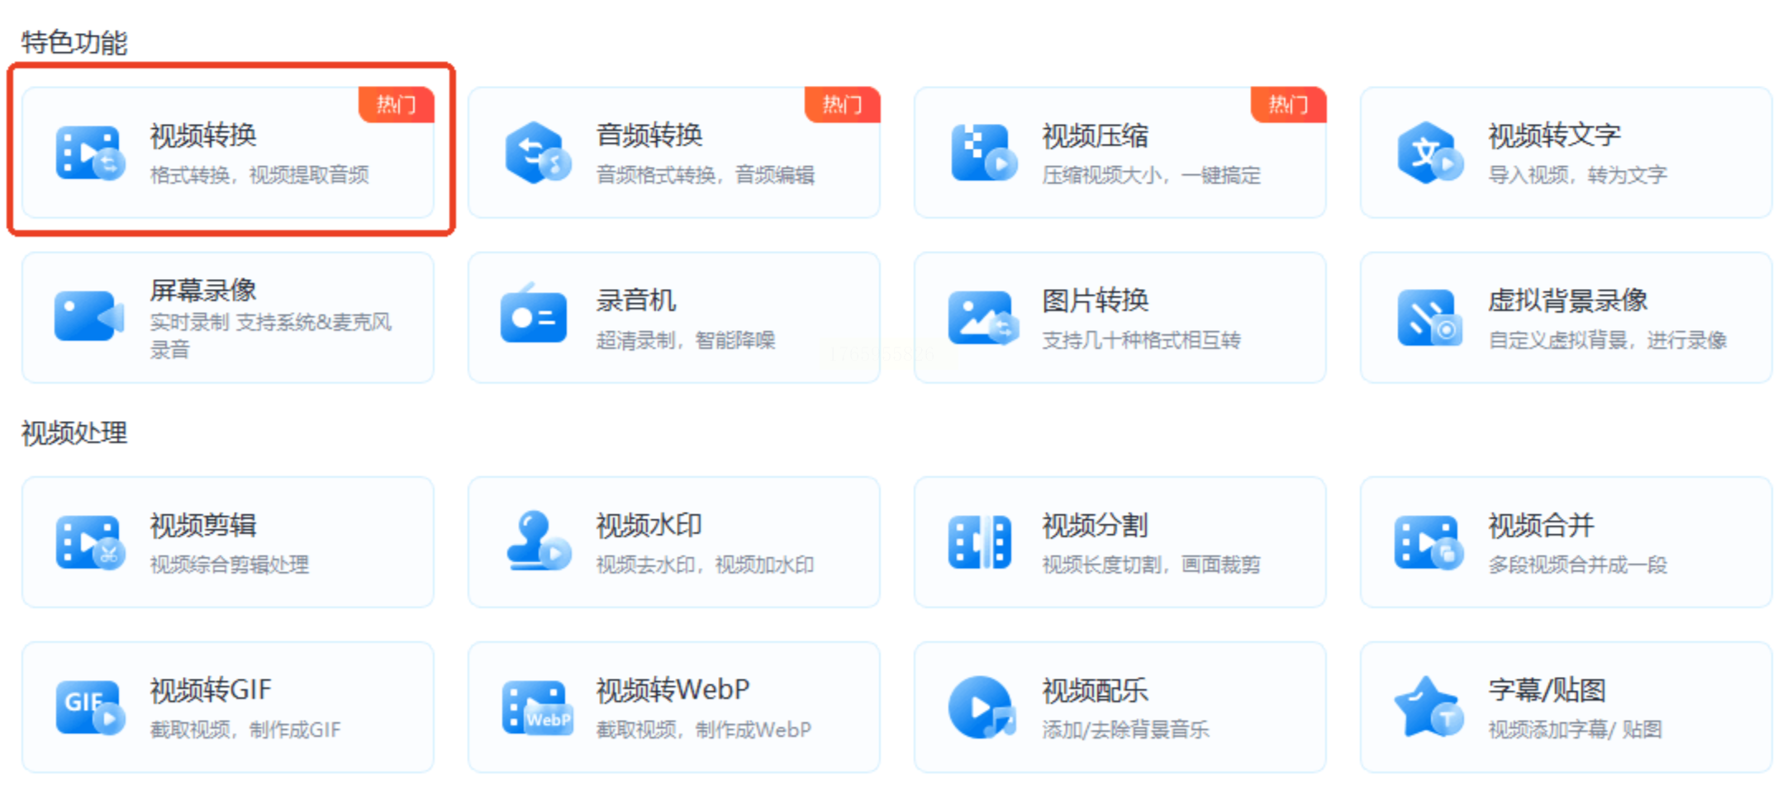Click the 视频压缩 video compress icon
Viewport: 1778px width, 799px height.
(x=983, y=154)
